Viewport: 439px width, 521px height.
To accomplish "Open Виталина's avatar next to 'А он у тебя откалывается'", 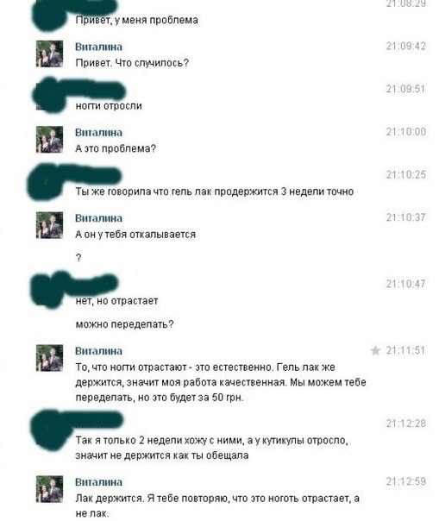I will 49,225.
